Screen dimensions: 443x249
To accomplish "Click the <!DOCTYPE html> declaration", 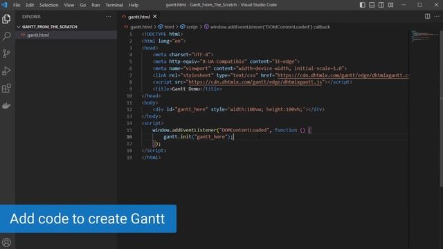I will (x=162, y=34).
